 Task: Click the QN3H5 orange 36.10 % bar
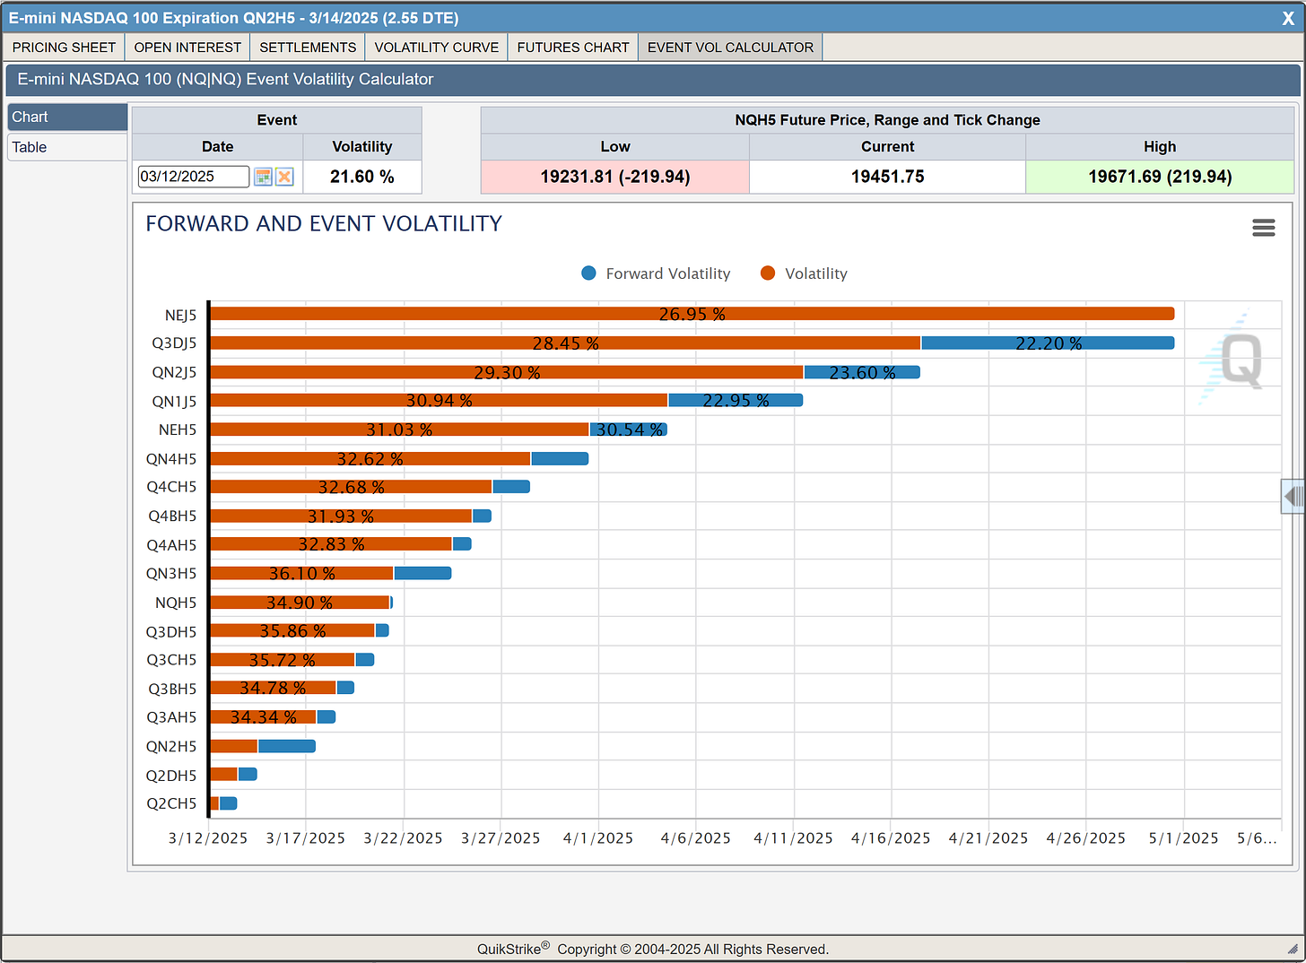click(x=301, y=573)
